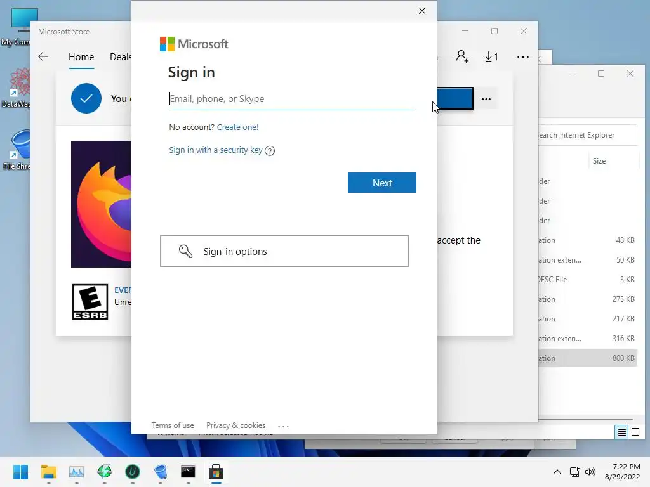Open the more footer options ellipsis
This screenshot has width=650, height=487.
pyautogui.click(x=284, y=426)
